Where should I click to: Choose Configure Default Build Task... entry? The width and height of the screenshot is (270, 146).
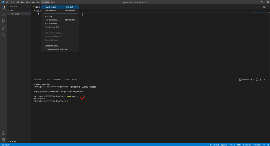pyautogui.click(x=60, y=49)
